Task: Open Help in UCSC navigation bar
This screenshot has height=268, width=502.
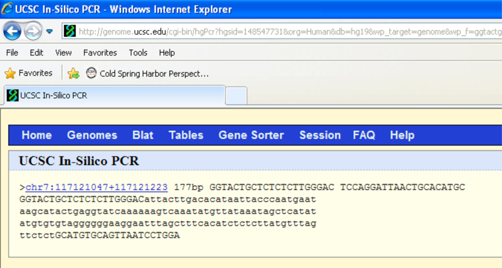Action: pos(402,135)
